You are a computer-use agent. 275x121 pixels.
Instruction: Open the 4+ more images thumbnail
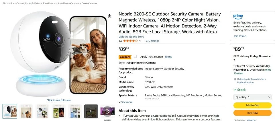[91, 111]
